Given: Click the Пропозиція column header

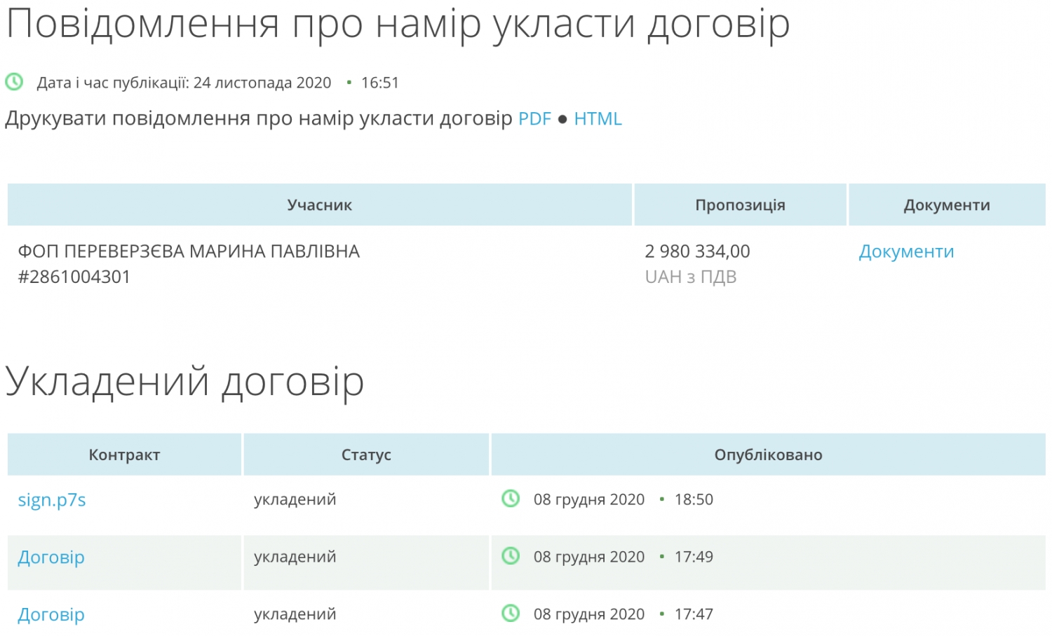Looking at the screenshot, I should [x=740, y=205].
